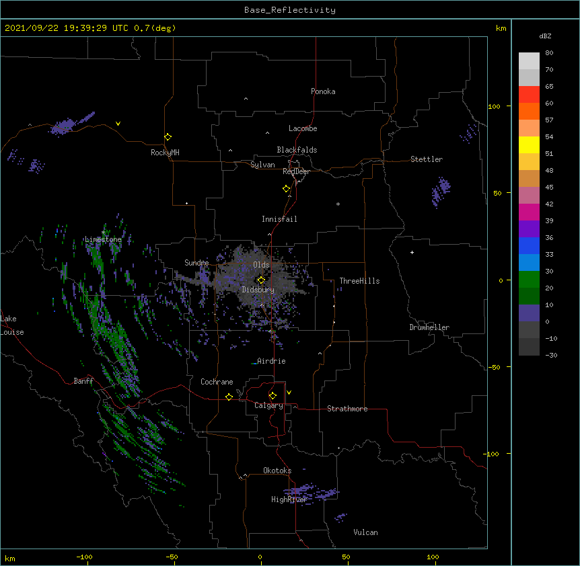
Task: Click the white plus marker near Drumheller
Action: (412, 252)
